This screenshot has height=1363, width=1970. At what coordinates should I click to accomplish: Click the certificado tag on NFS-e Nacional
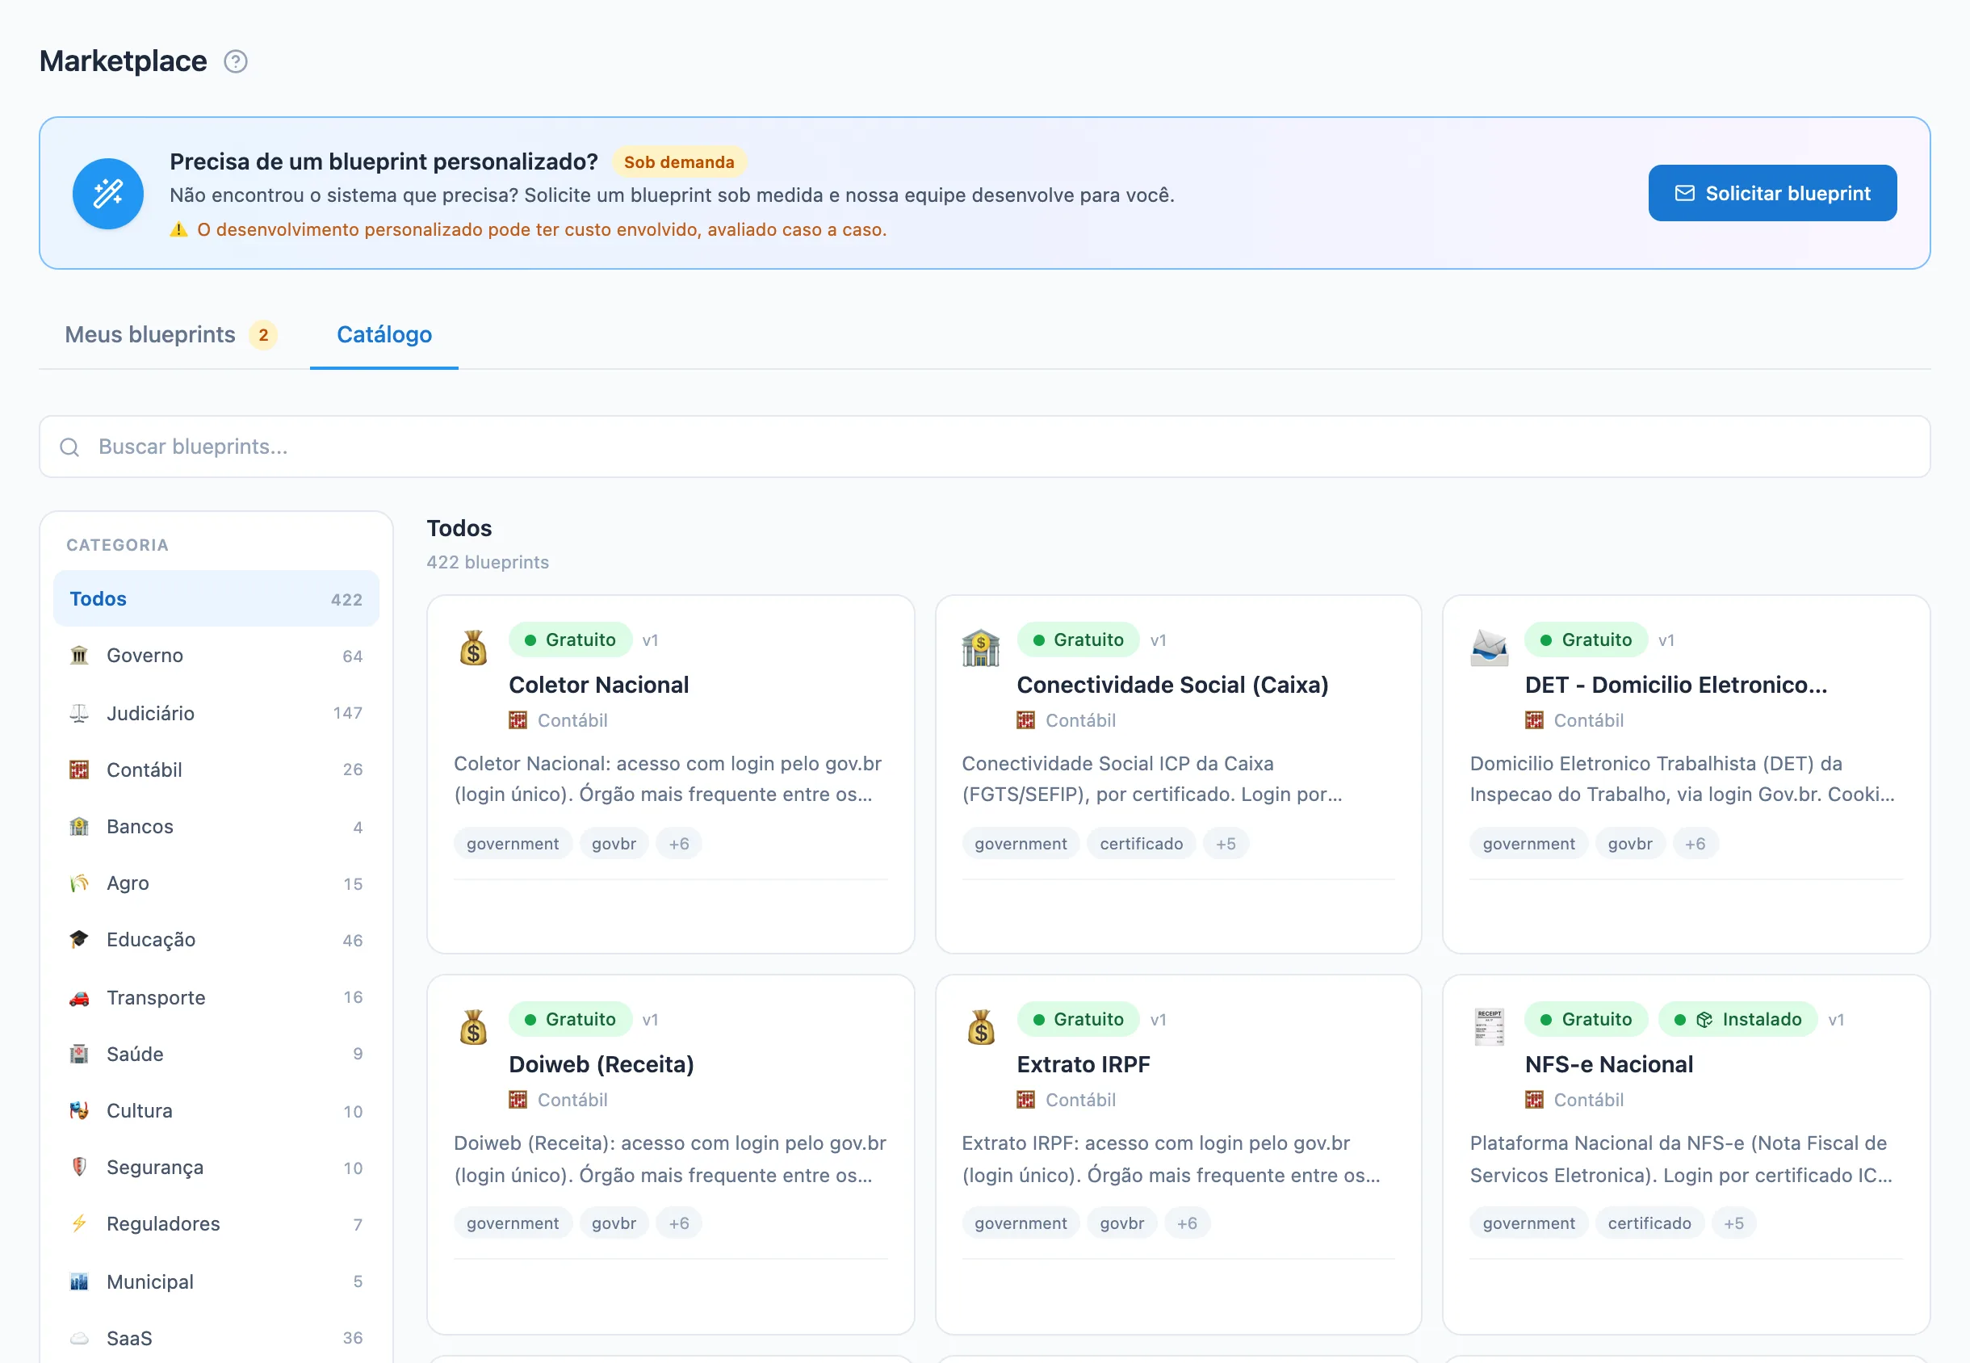(1649, 1224)
